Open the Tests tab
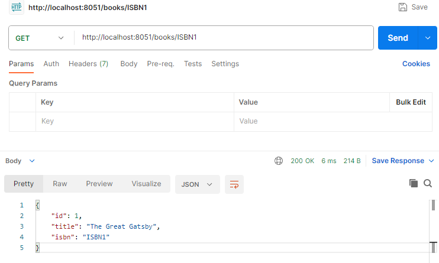Image resolution: width=439 pixels, height=263 pixels. click(x=193, y=64)
